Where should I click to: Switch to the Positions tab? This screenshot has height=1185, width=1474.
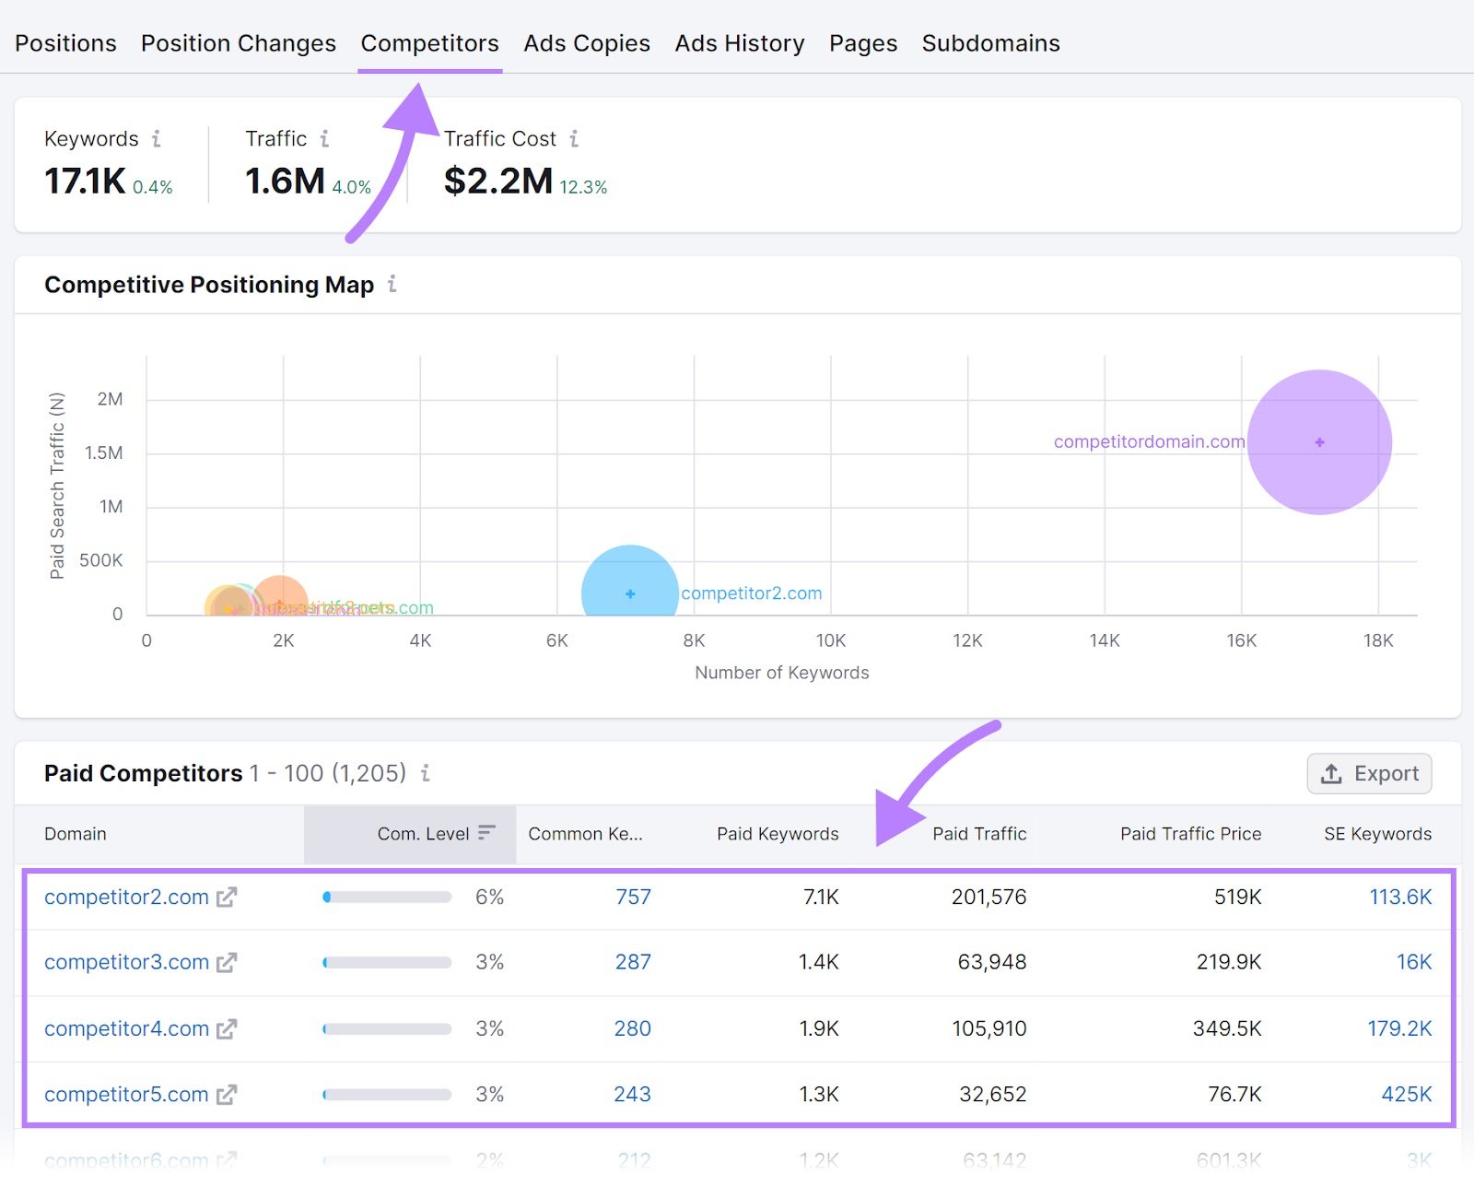click(x=65, y=42)
